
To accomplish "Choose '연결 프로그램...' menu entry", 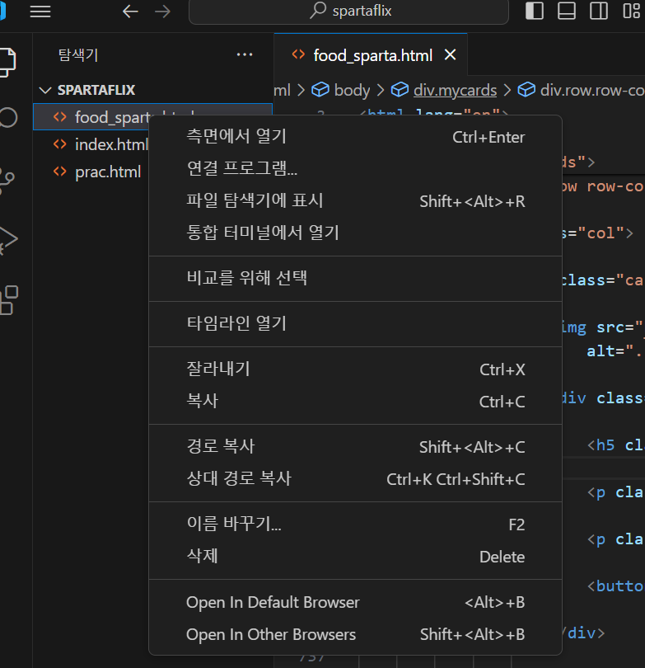I will tap(355, 169).
